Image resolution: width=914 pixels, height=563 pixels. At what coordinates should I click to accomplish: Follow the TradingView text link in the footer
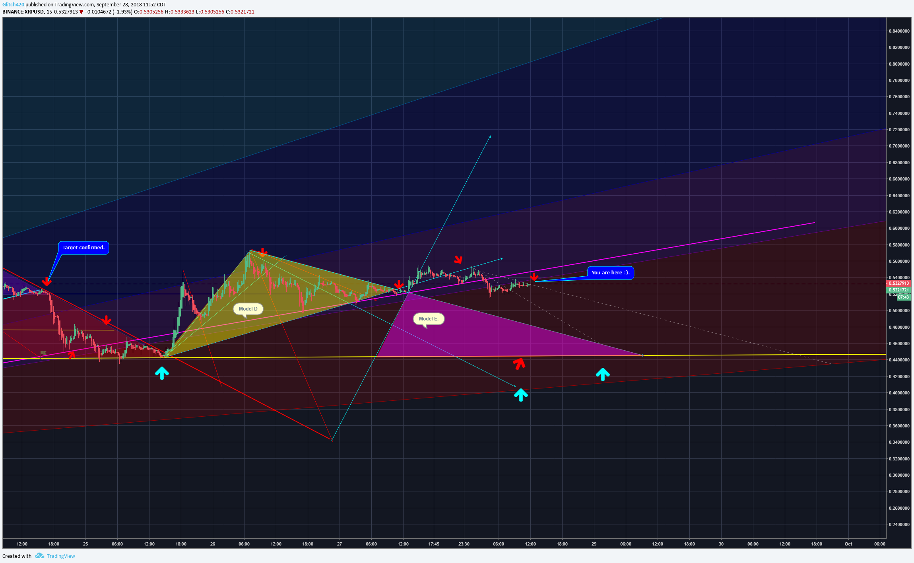[61, 556]
